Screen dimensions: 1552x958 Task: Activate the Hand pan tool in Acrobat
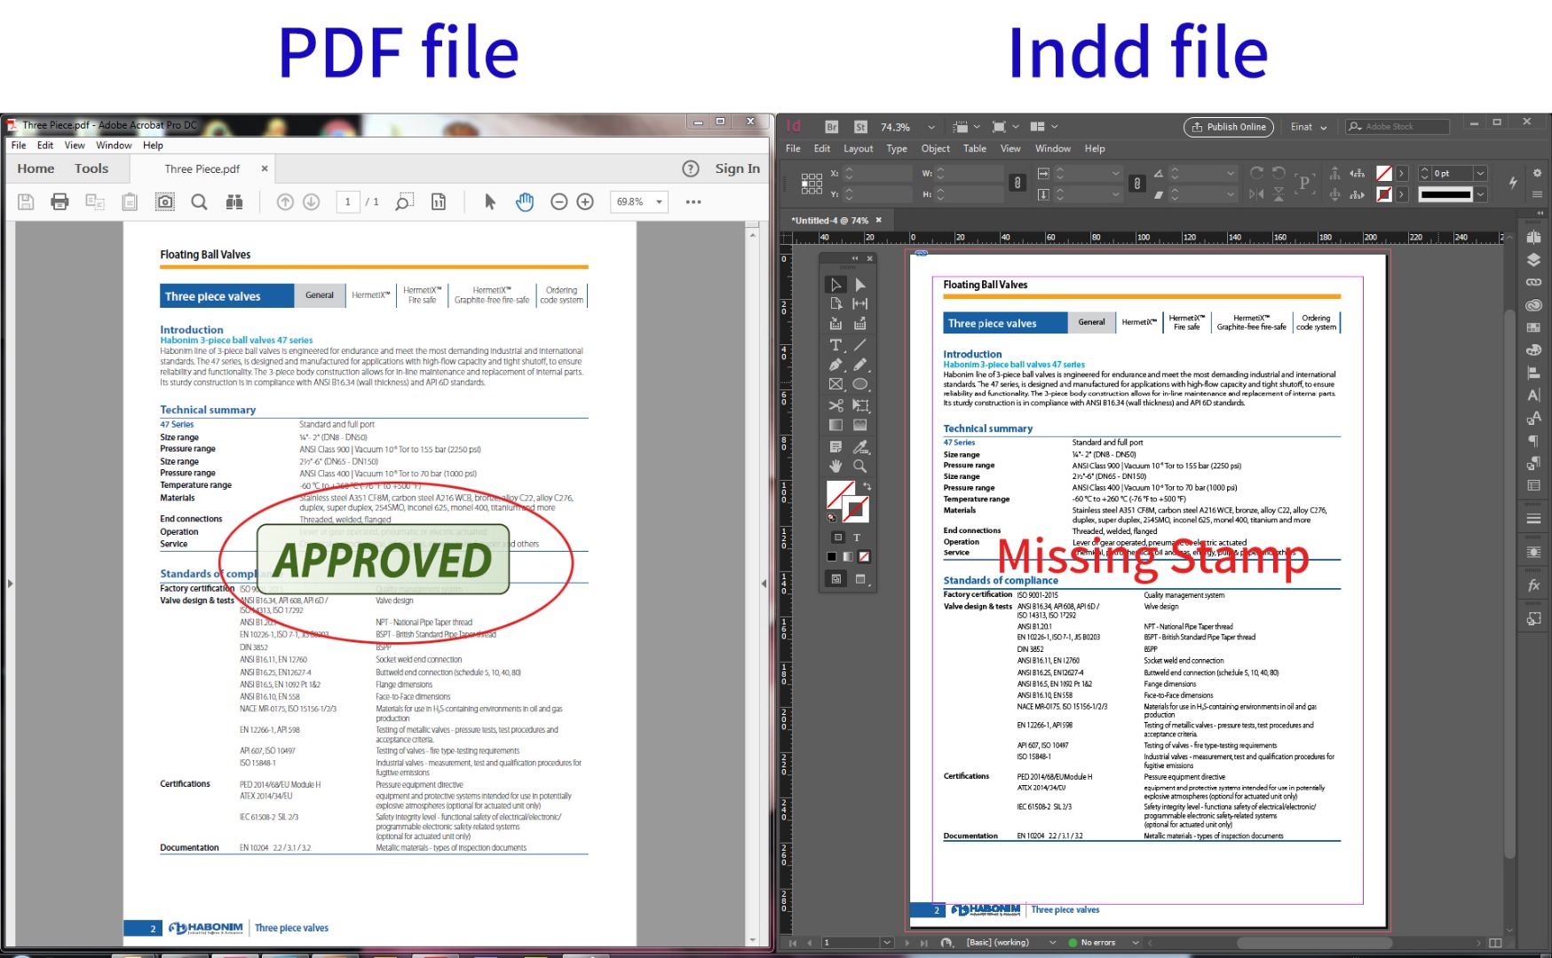(x=525, y=202)
